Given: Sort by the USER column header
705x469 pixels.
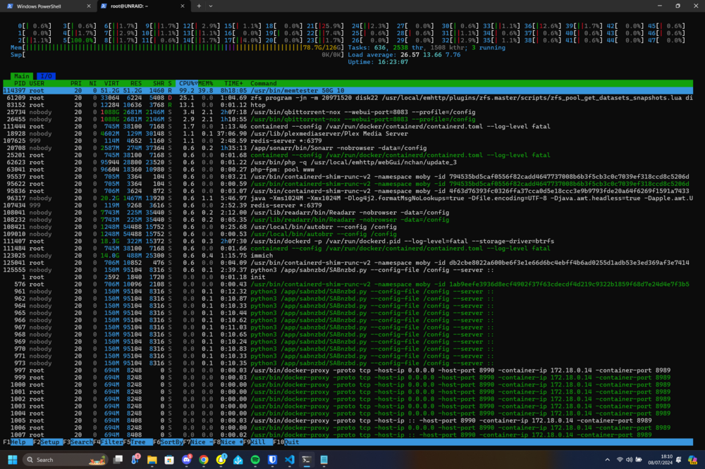Looking at the screenshot, I should click(37, 84).
